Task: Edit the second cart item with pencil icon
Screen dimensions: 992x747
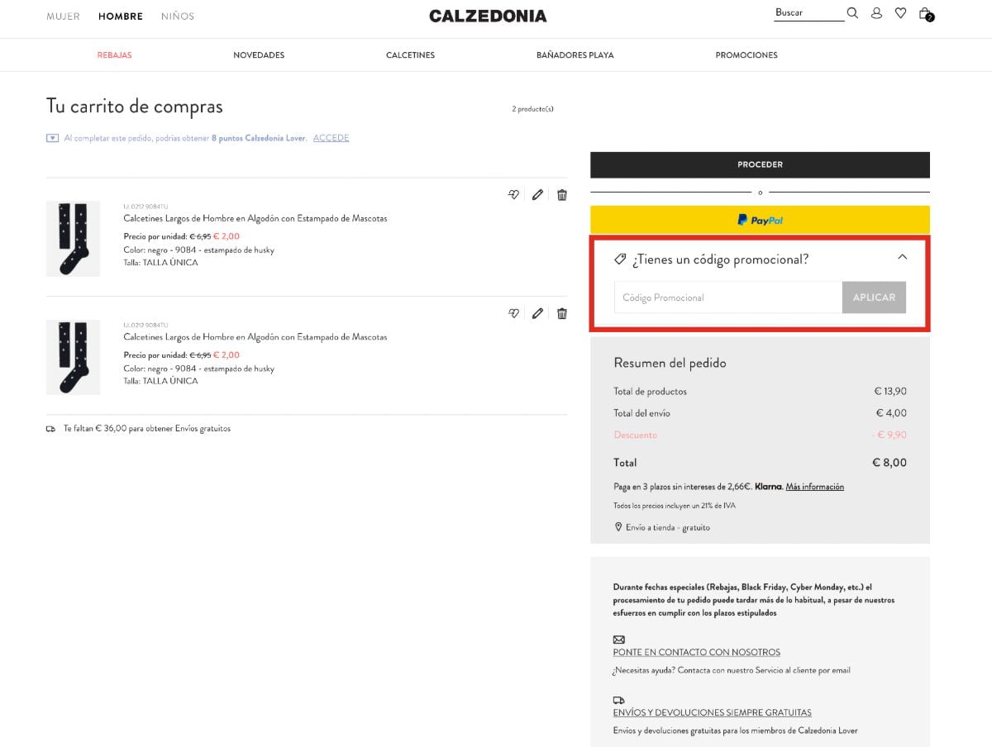Action: click(538, 313)
